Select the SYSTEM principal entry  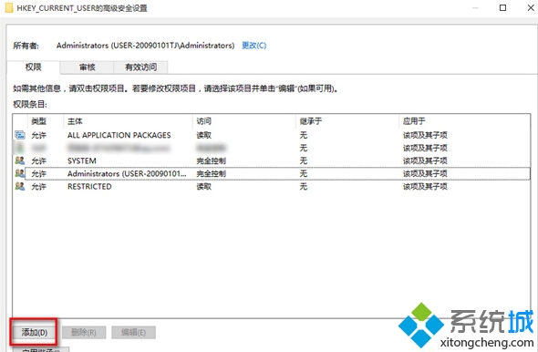point(82,160)
